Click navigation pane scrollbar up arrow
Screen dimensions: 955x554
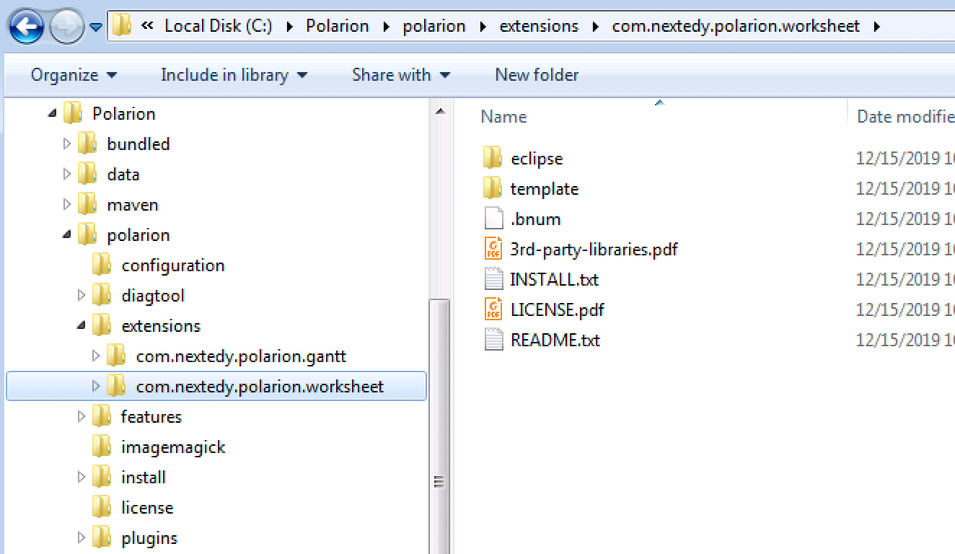(x=439, y=112)
